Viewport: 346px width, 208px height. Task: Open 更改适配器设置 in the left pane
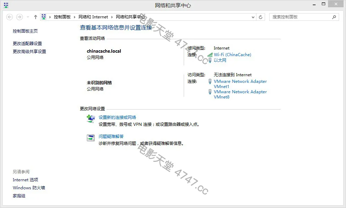(27, 44)
